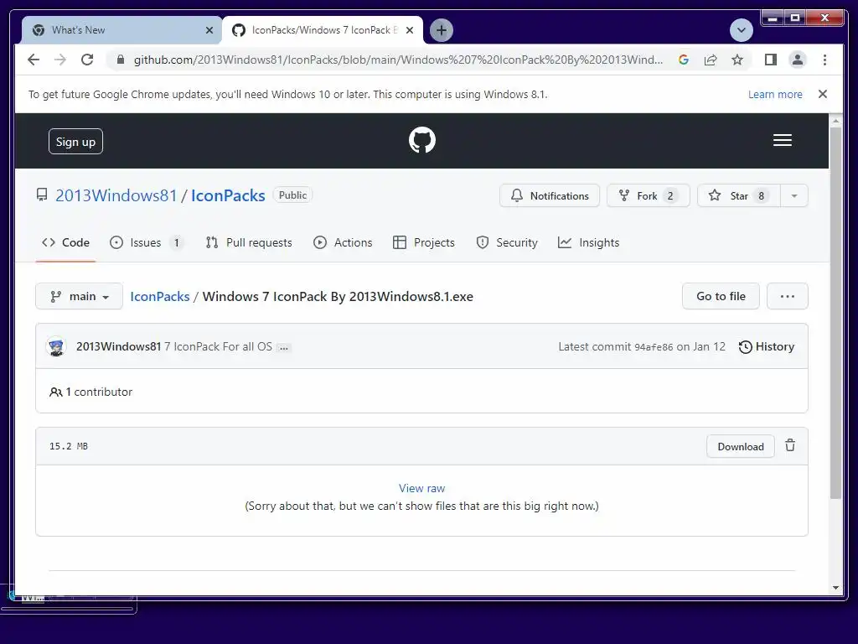Click the Notifications button
858x644 pixels.
coord(550,196)
